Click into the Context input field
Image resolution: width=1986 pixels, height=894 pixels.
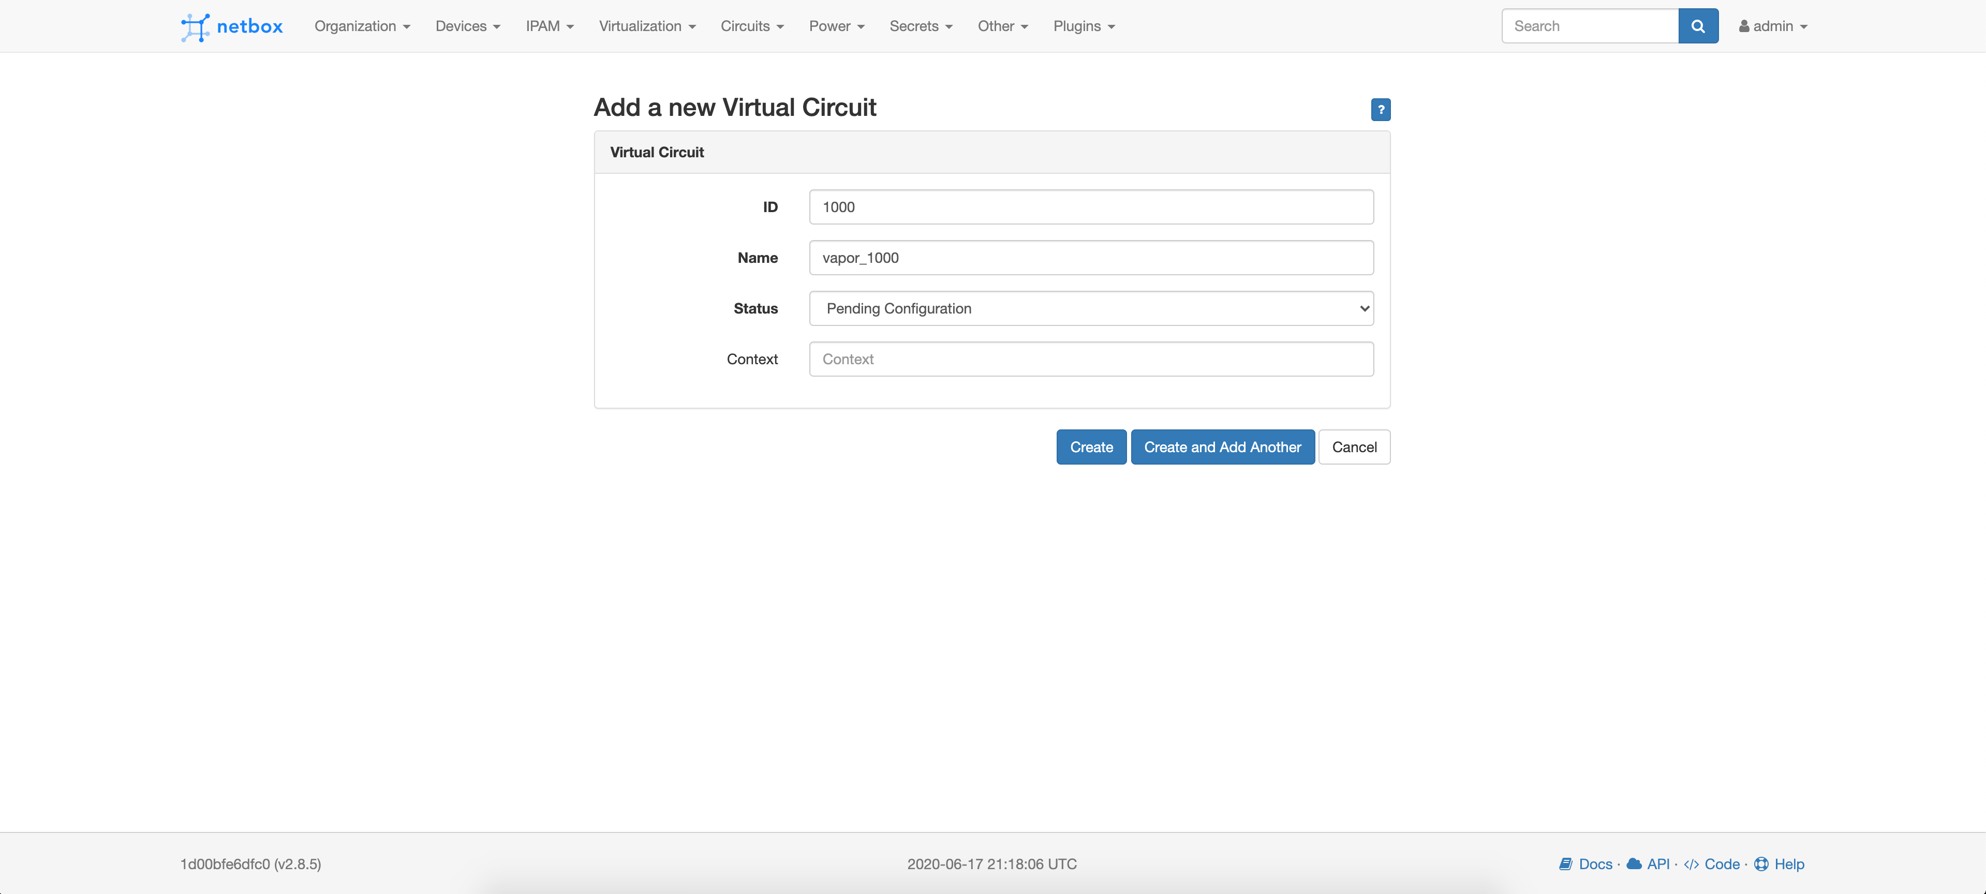(x=1091, y=359)
